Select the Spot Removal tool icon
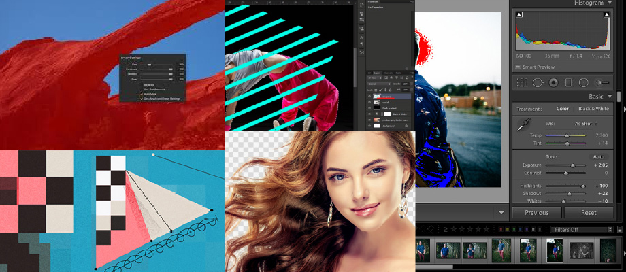The height and width of the screenshot is (272, 626). coord(538,82)
